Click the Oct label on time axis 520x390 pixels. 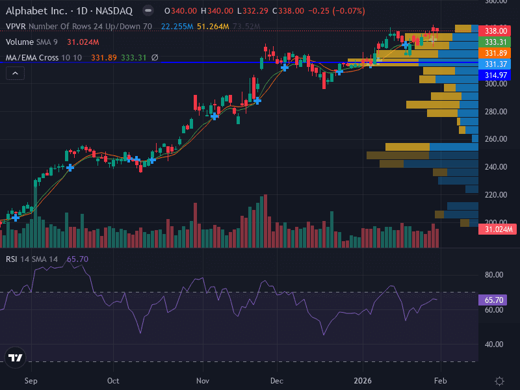click(x=113, y=381)
